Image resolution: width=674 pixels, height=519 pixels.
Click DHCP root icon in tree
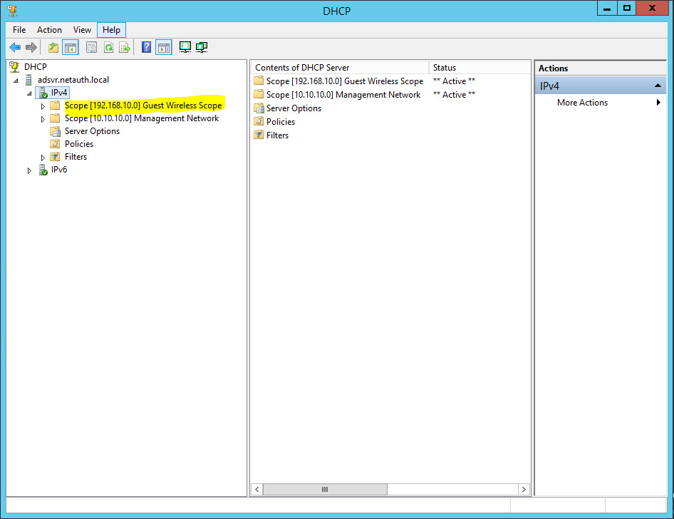pos(15,66)
